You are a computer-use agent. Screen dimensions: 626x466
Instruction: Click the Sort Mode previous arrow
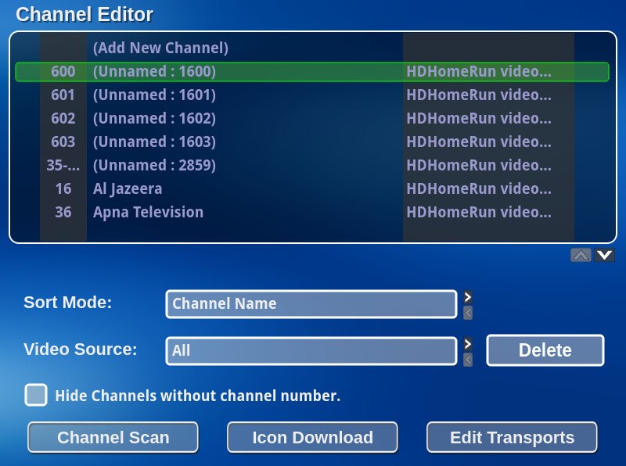(468, 313)
